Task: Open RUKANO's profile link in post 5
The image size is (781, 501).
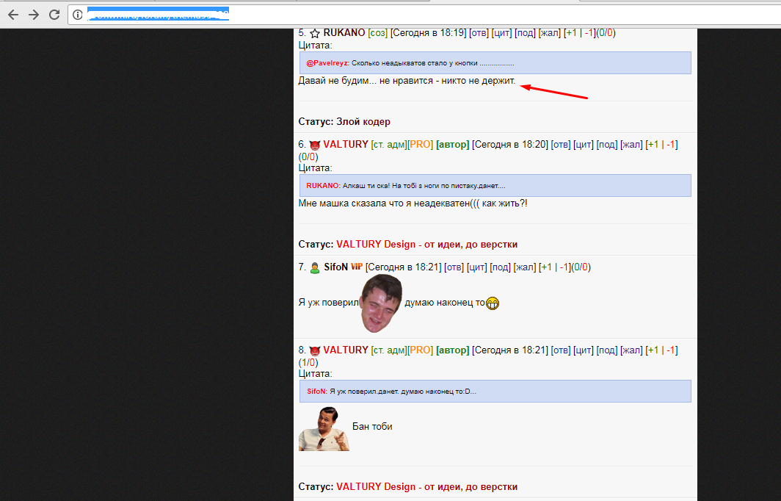Action: pos(344,32)
